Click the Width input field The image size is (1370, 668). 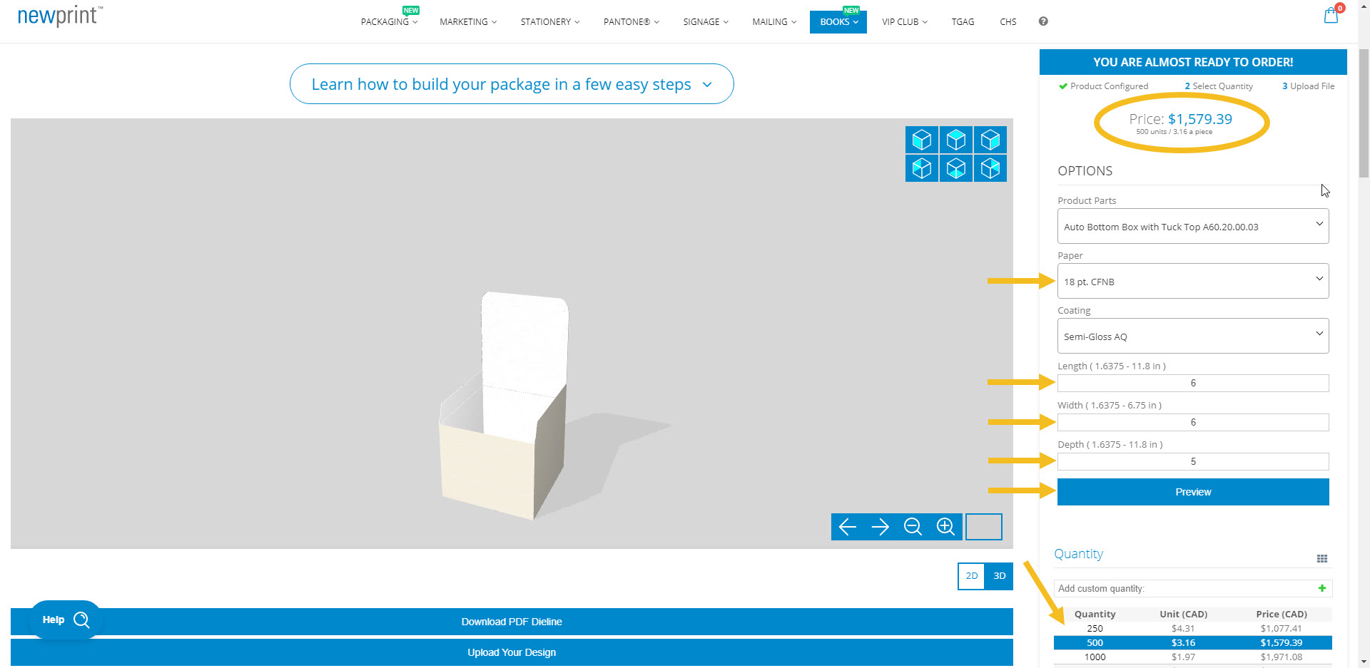pos(1193,422)
